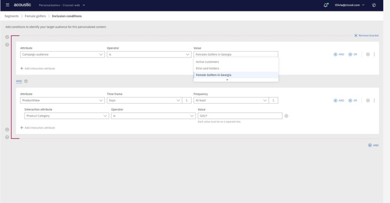Add interaction attribute to ProductView condition
This screenshot has width=390, height=203.
pyautogui.click(x=37, y=128)
